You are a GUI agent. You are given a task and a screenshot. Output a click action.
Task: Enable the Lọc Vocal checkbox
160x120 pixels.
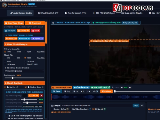(25, 61)
